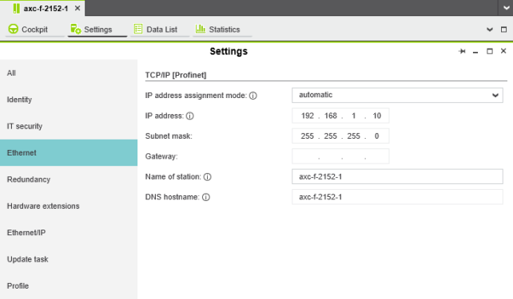513x299 pixels.
Task: Click info icon next to Name of station
Action: [208, 177]
